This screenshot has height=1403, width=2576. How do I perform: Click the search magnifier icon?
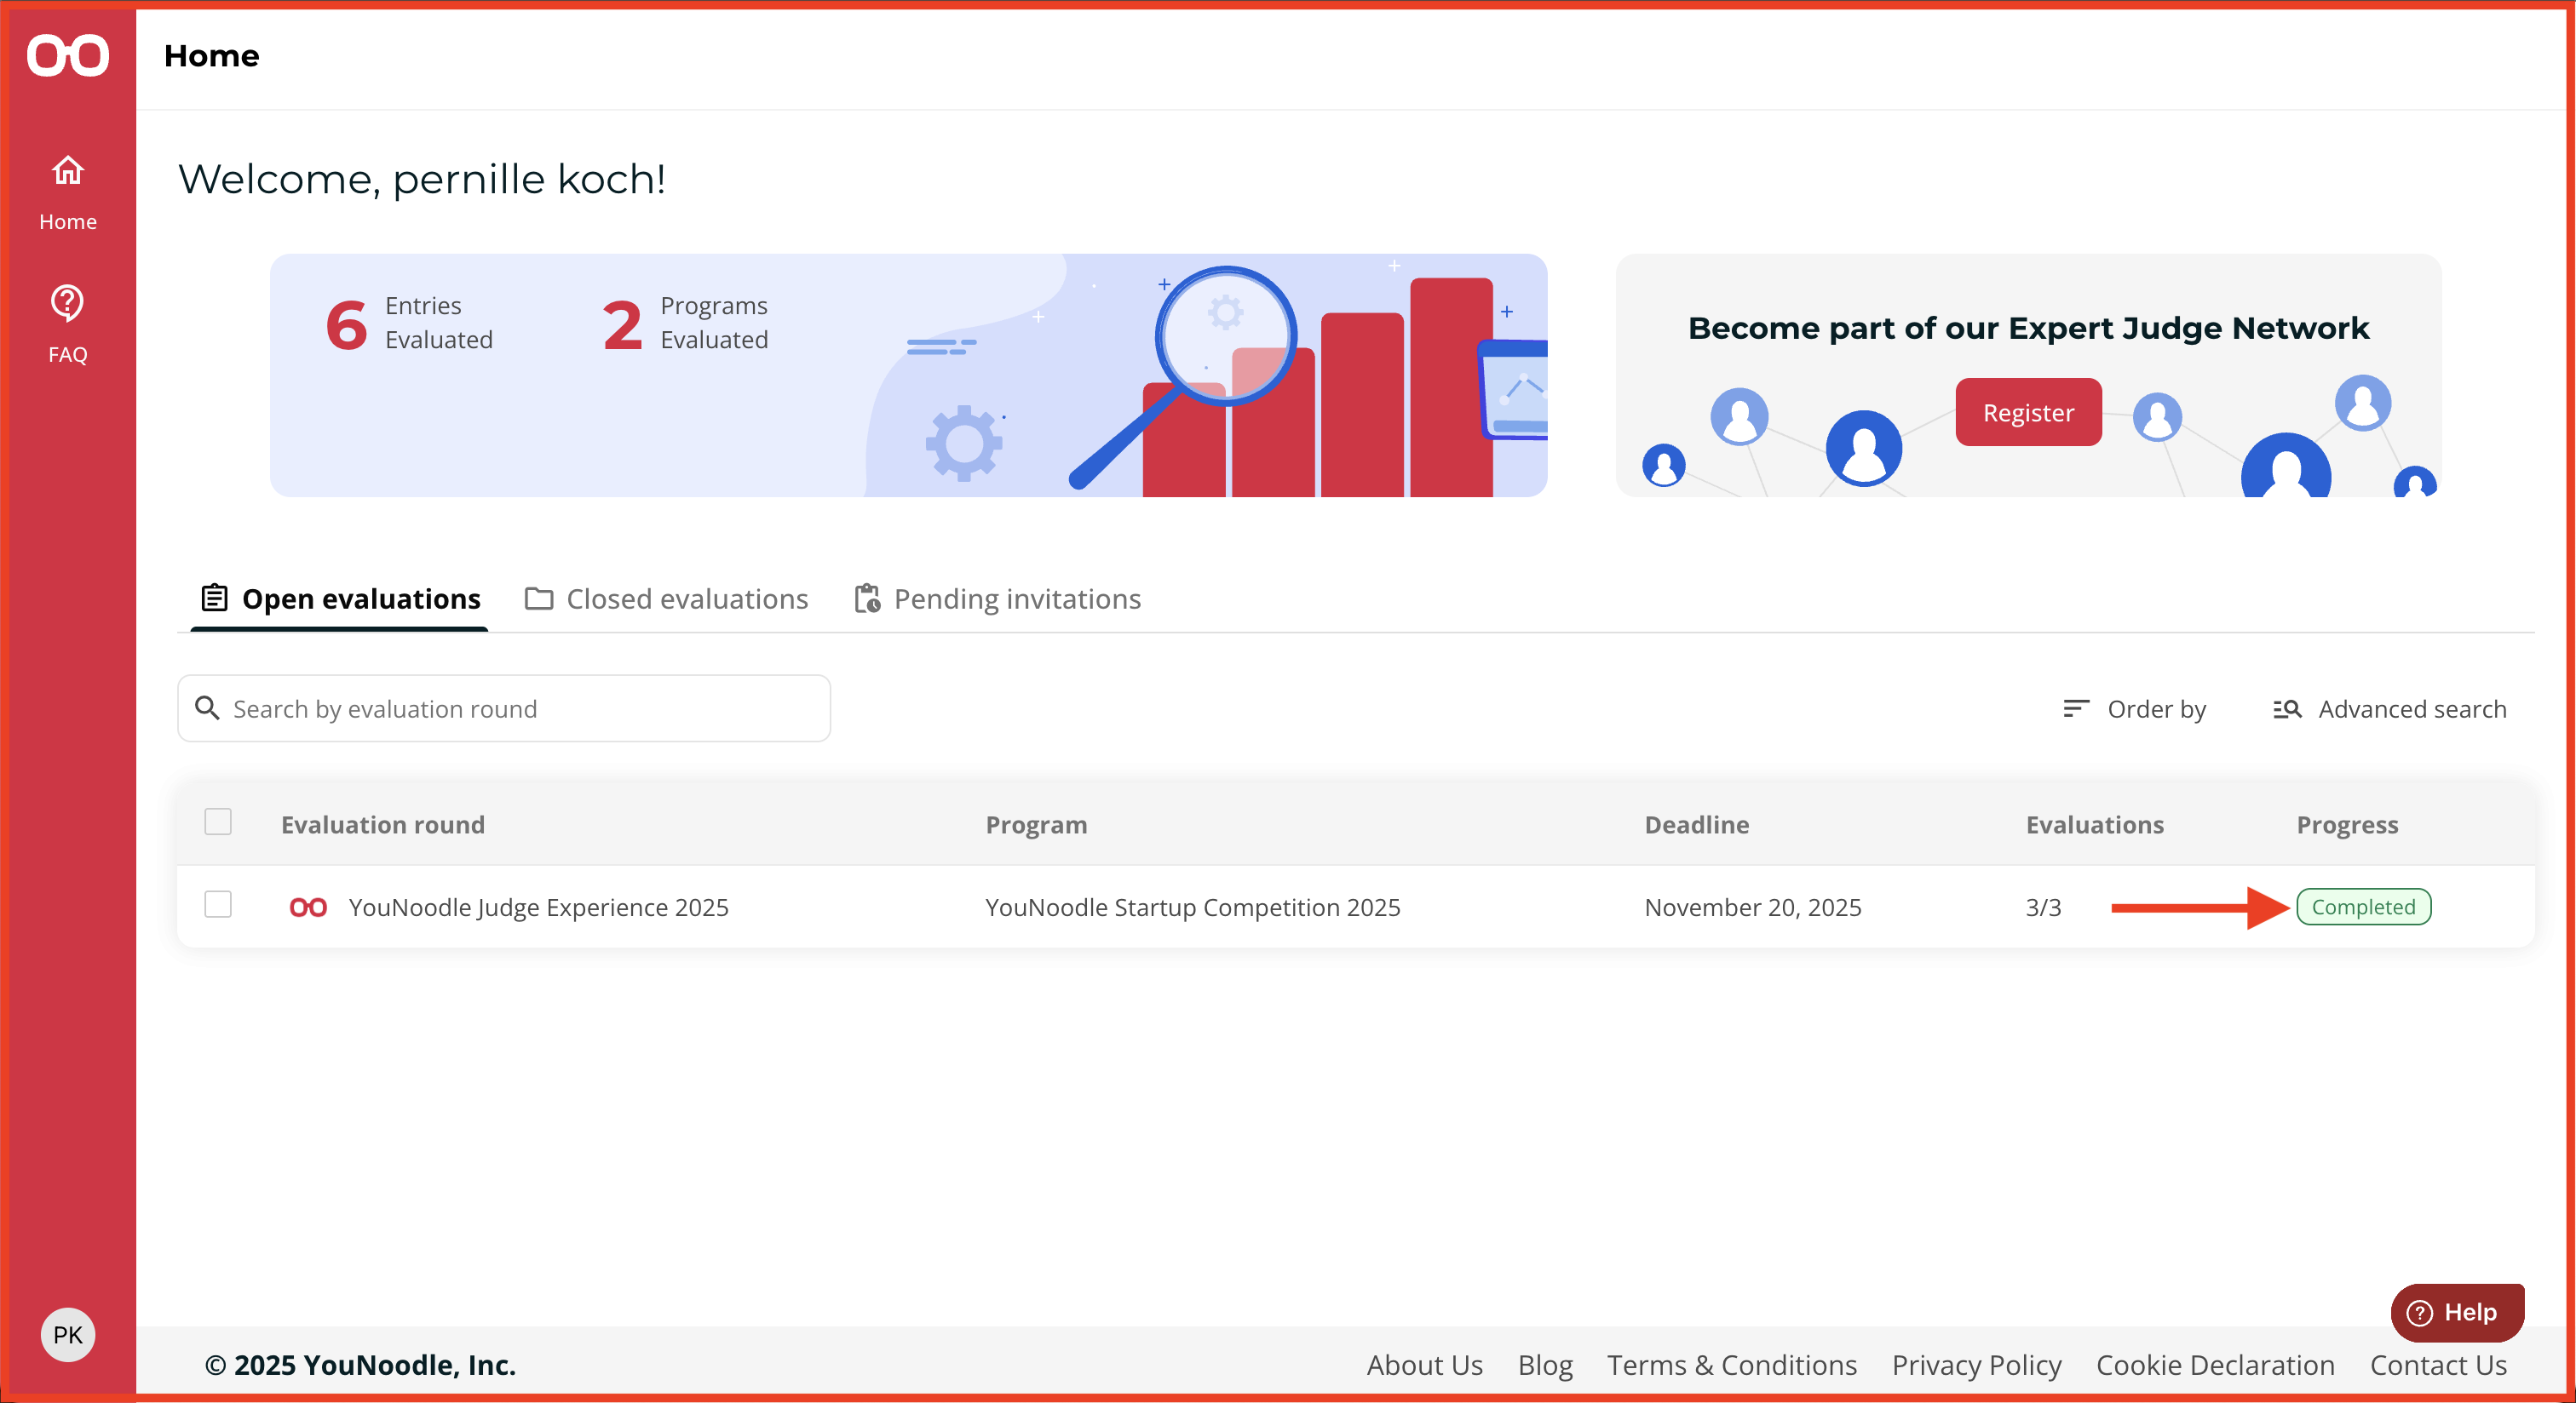207,708
